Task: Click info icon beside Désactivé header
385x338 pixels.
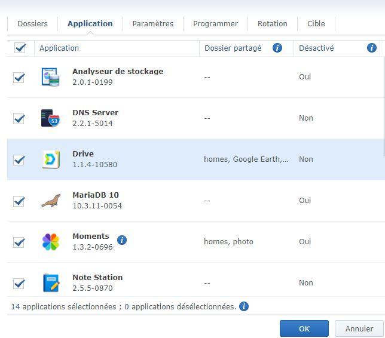Action: pyautogui.click(x=371, y=48)
